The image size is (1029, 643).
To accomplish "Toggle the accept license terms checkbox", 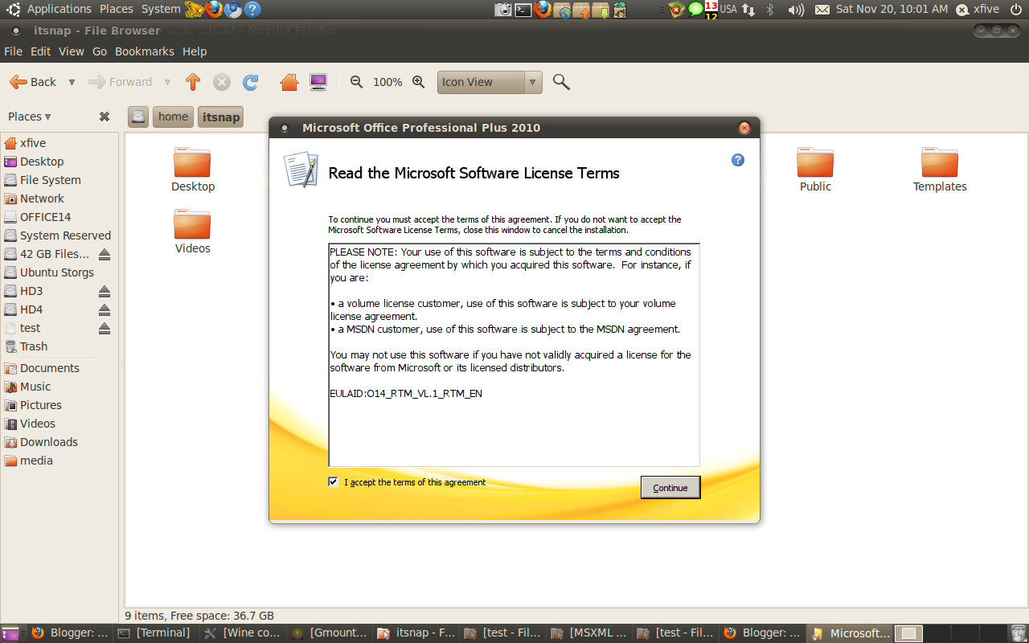I will point(334,482).
